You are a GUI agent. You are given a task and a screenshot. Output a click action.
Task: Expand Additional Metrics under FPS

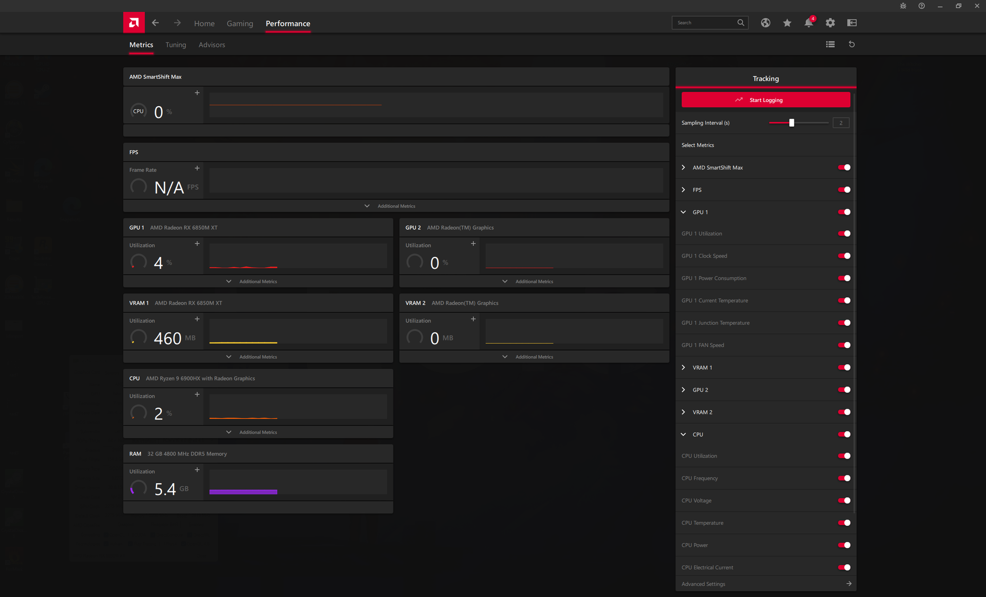(x=390, y=206)
